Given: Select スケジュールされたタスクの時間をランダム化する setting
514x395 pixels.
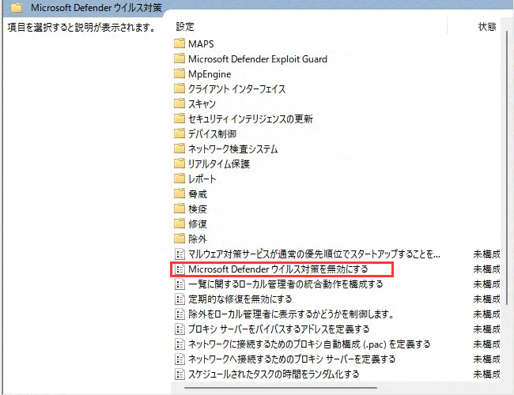Looking at the screenshot, I should tap(274, 374).
